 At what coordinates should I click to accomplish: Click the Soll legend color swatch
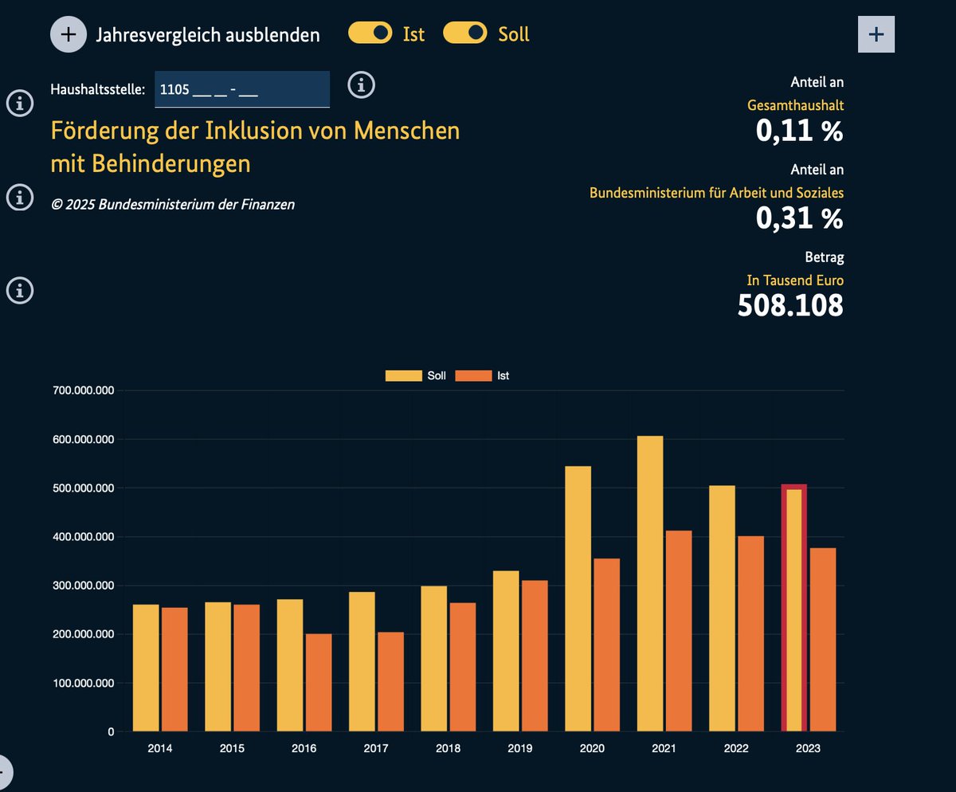pos(404,375)
